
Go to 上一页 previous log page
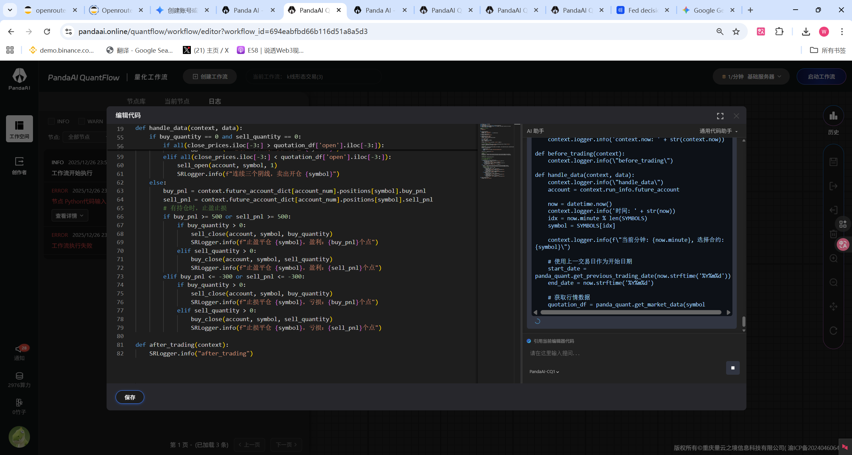[249, 445]
